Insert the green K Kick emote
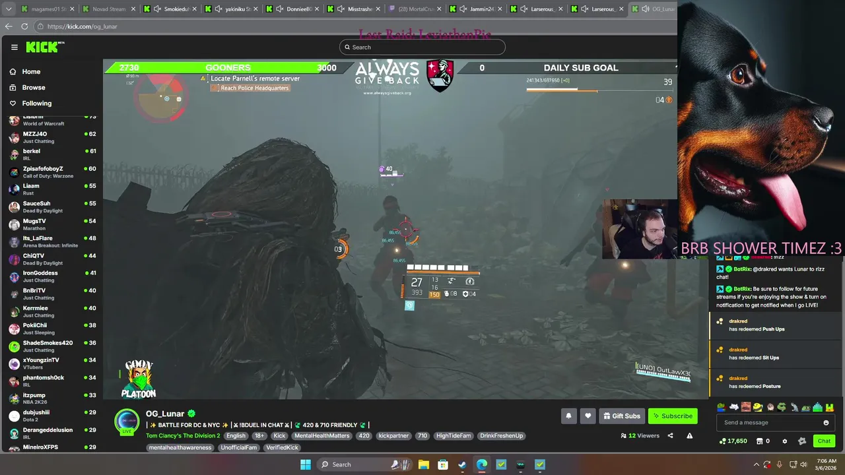845x475 pixels. pos(830,407)
